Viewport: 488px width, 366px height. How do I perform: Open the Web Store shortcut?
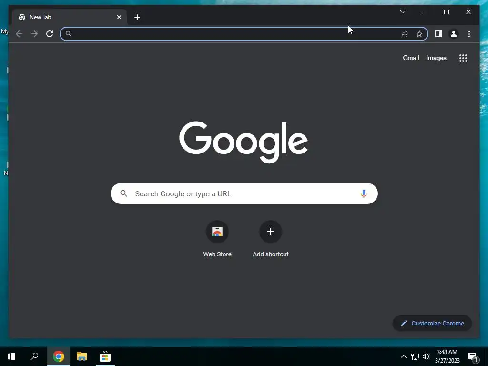[x=217, y=239]
